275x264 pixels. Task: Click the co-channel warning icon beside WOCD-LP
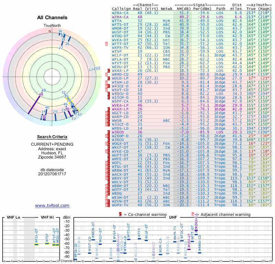(x=109, y=78)
